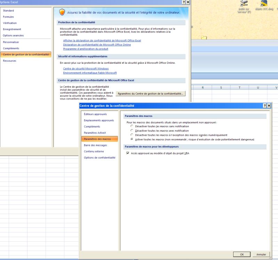Viewport: 278px width, 260px height.
Task: Open the Enregistrement category
Action: [26, 29]
